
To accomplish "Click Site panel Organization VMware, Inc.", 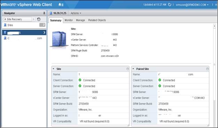I will click(85, 110).
